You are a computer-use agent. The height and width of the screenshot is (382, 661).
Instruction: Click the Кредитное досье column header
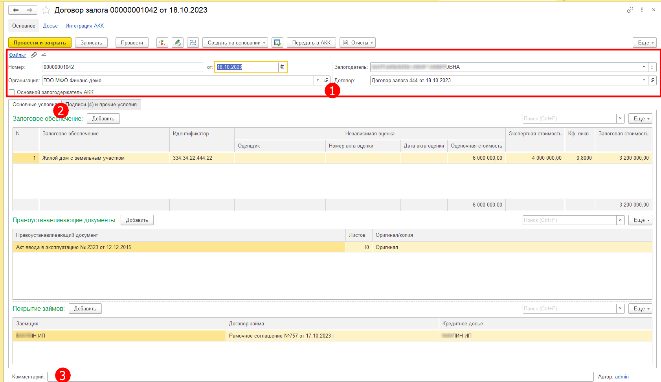click(545, 324)
